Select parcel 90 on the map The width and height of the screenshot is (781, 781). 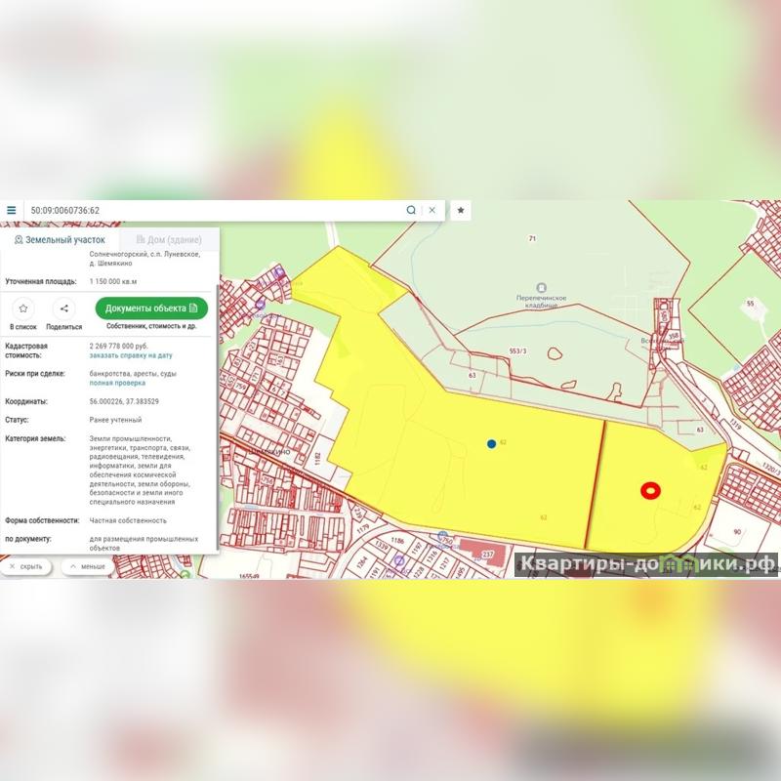tap(737, 531)
